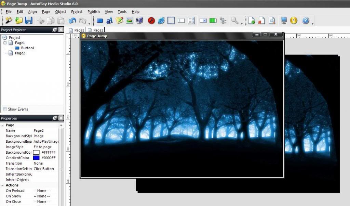Switch to the Page1 tab
This screenshot has height=206, width=350.
click(x=77, y=30)
